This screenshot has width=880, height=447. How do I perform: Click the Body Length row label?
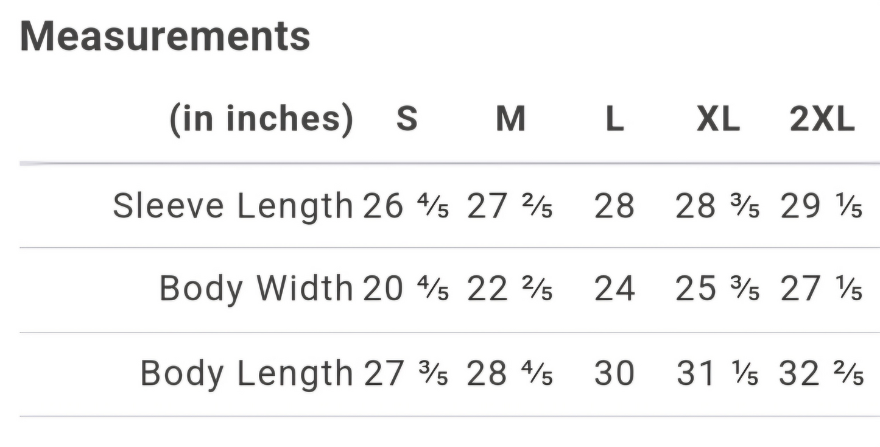click(x=247, y=373)
